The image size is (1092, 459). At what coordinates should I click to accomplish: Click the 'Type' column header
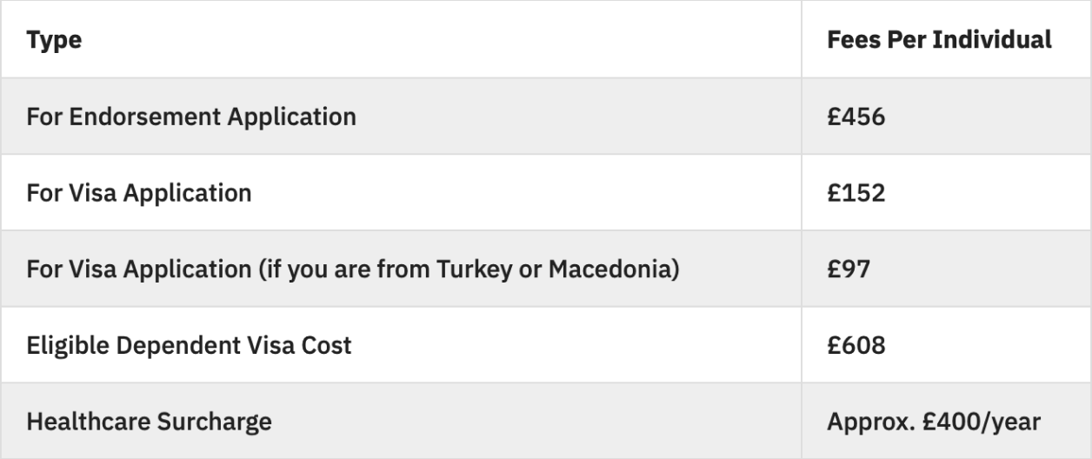pyautogui.click(x=54, y=40)
